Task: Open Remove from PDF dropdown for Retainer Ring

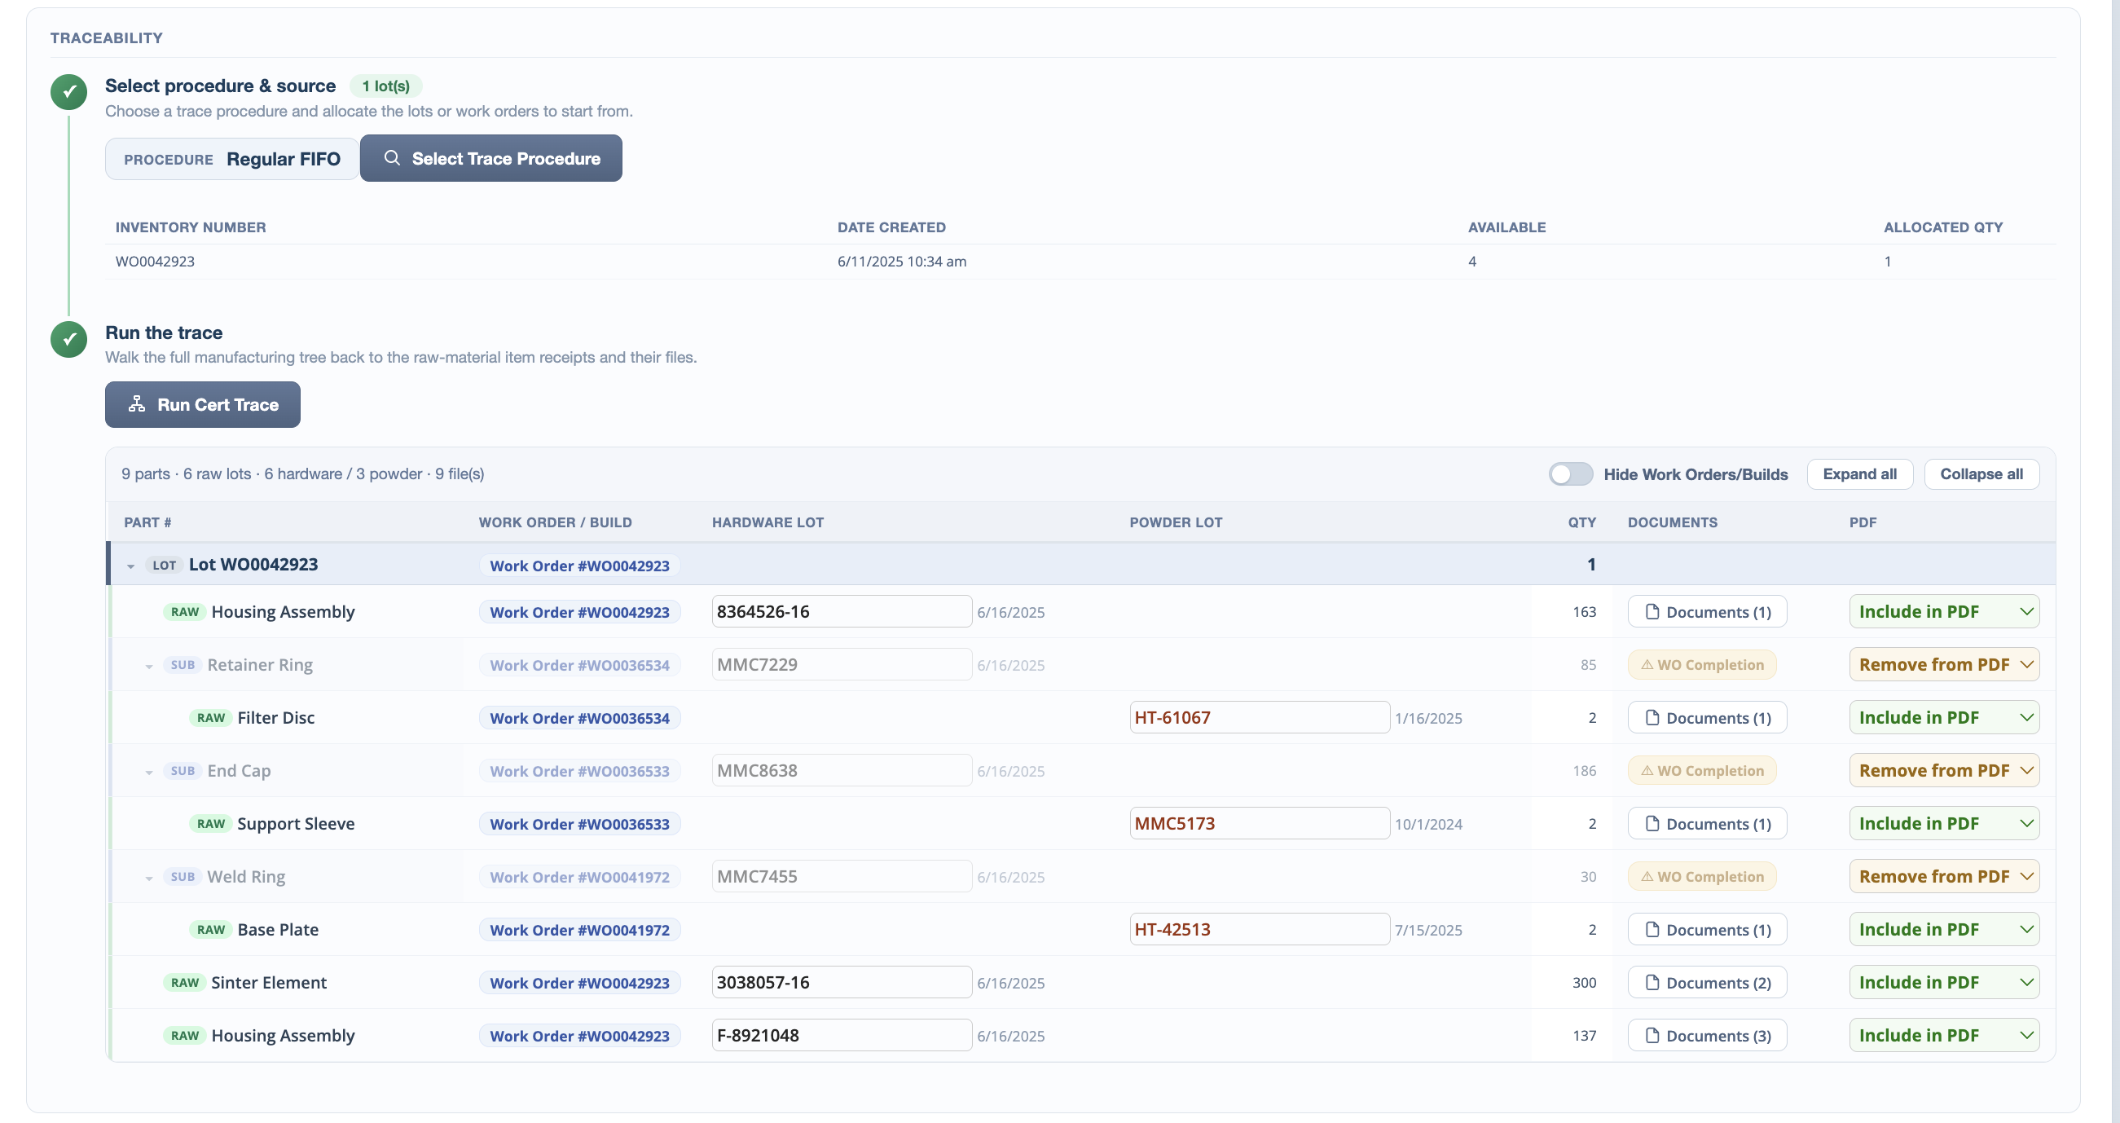Action: pyautogui.click(x=1944, y=664)
